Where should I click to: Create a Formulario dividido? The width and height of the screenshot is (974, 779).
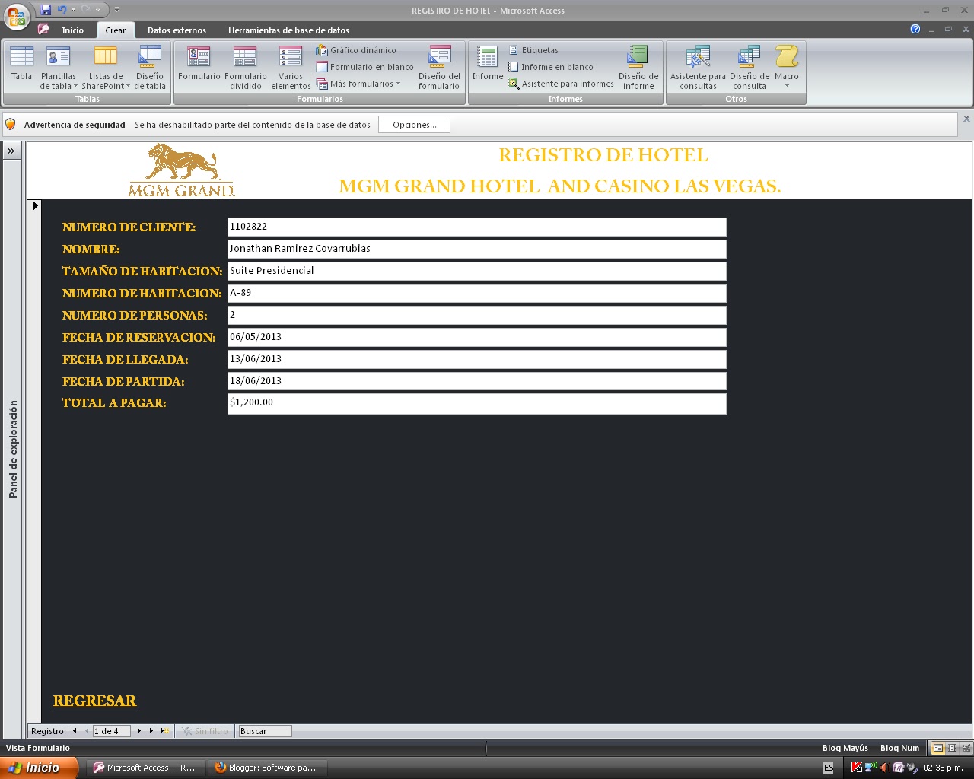click(x=245, y=67)
